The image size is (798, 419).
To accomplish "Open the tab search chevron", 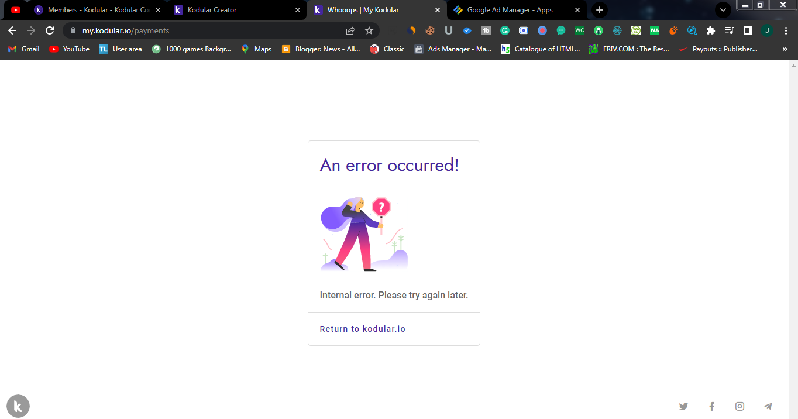I will coord(723,10).
